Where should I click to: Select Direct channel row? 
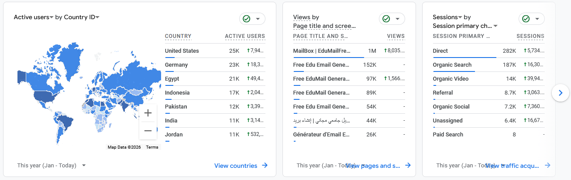pyautogui.click(x=489, y=51)
